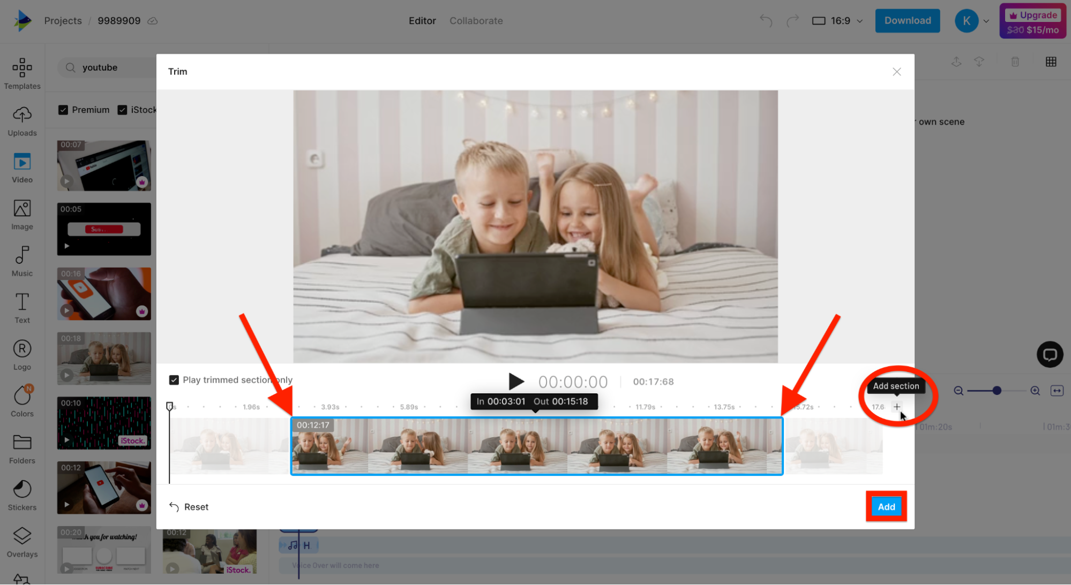Click Add to confirm the trim
The width and height of the screenshot is (1071, 585).
(x=886, y=506)
